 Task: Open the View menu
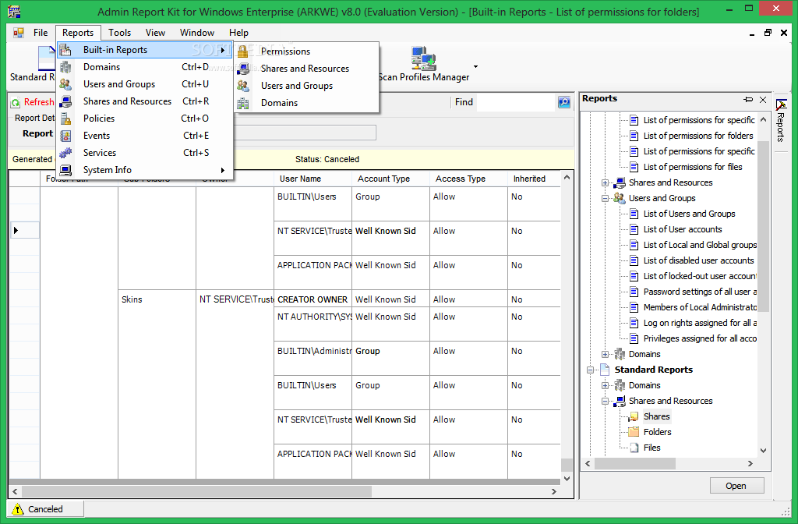pos(155,33)
